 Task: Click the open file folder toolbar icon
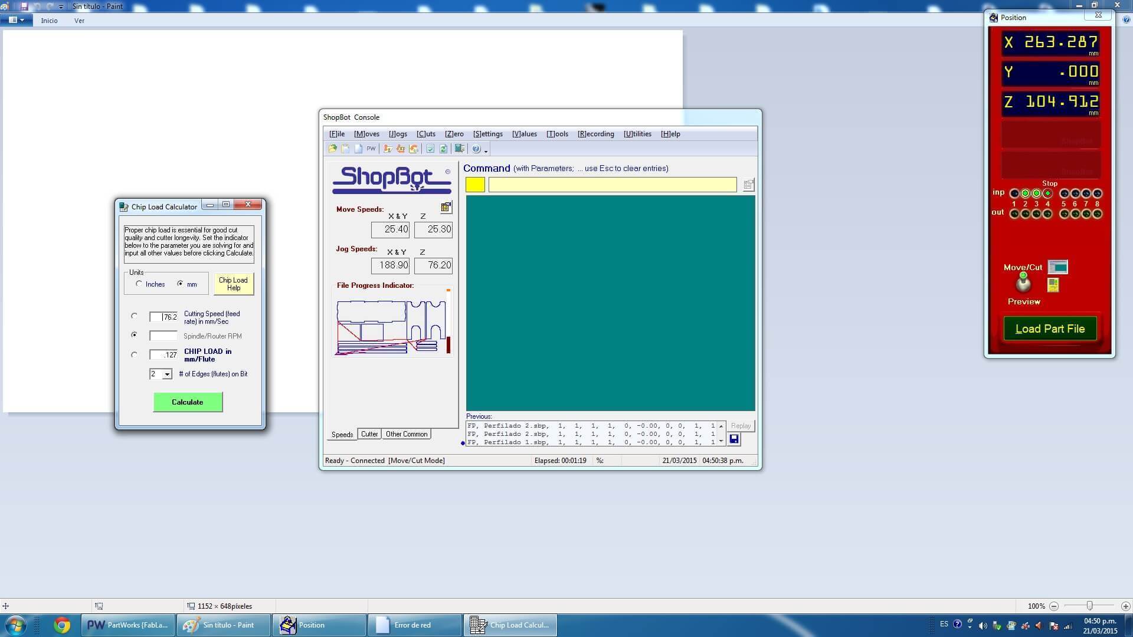(333, 149)
